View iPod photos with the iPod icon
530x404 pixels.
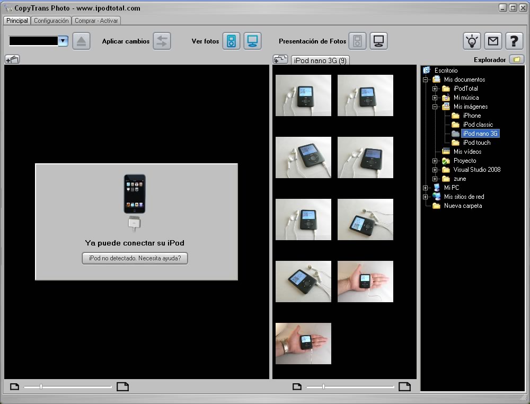231,41
